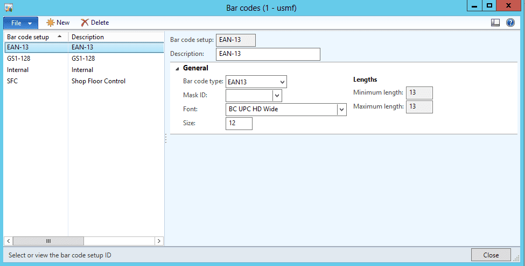
Task: Sort by Bar code setup column header
Action: 32,37
